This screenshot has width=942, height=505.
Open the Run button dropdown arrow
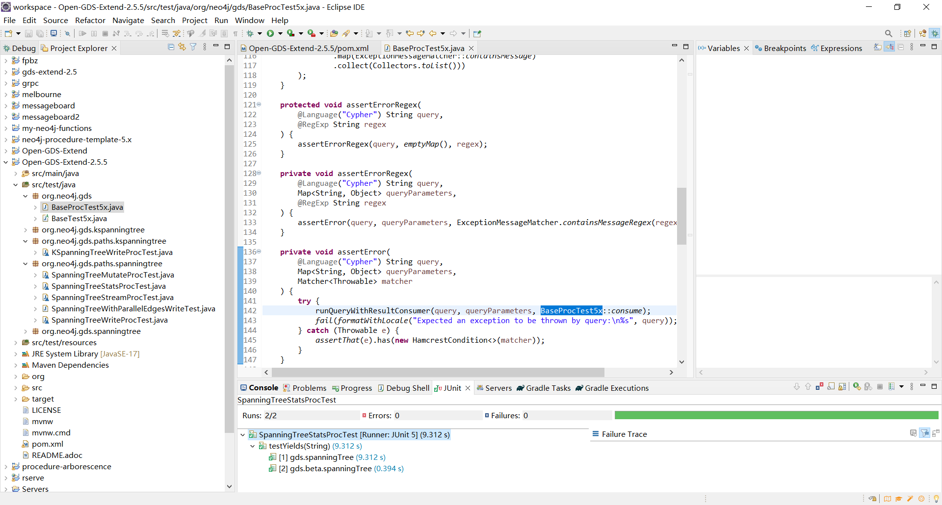point(280,33)
